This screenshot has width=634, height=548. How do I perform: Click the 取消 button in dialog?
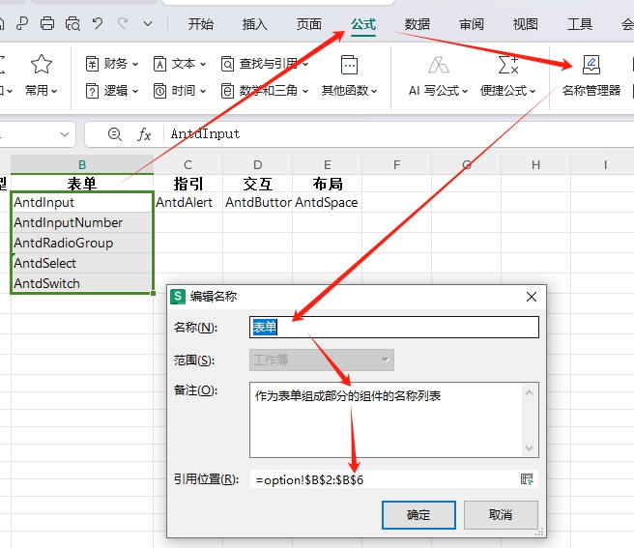point(501,514)
